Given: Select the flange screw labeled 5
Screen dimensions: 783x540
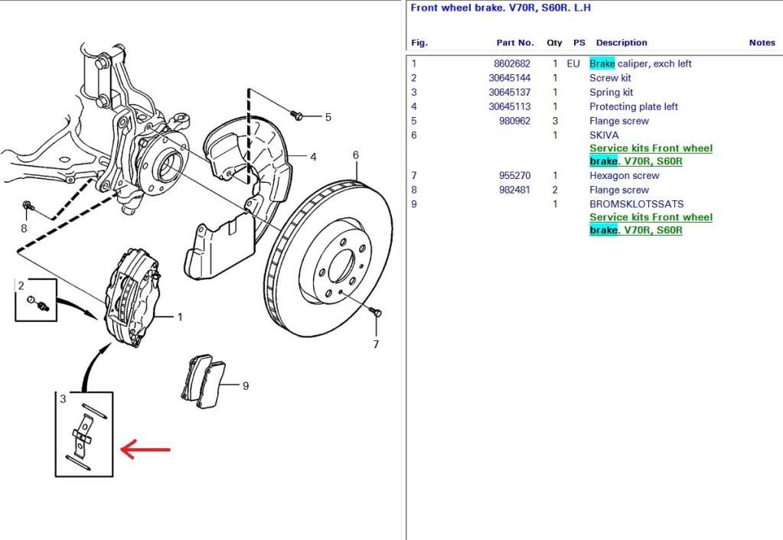Looking at the screenshot, I should coord(299,115).
